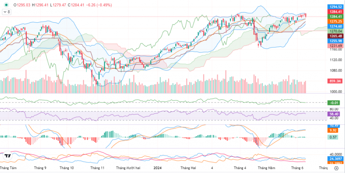Screen dimensions: 345x173
Task: Open chart settings gear at bottom right
Action: tap(336, 168)
